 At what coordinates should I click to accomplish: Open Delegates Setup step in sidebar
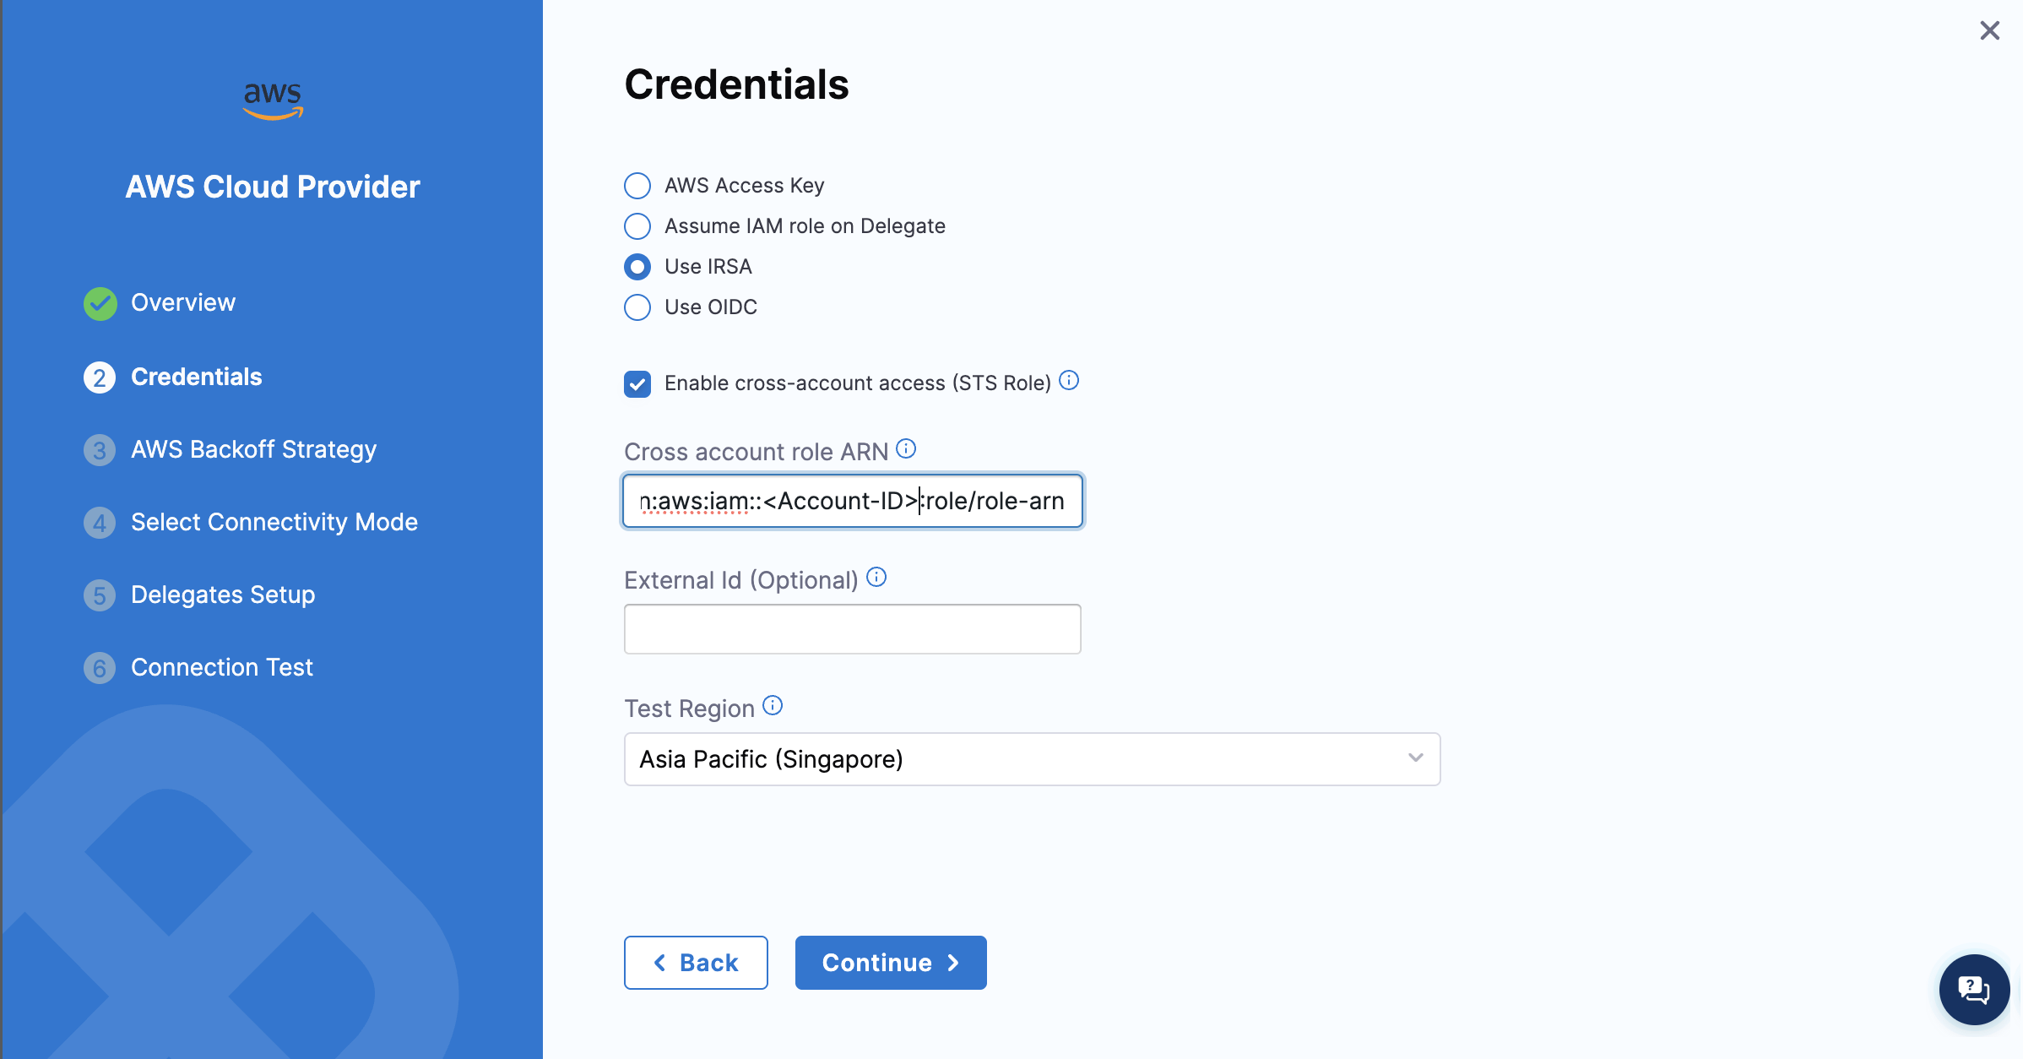point(223,595)
